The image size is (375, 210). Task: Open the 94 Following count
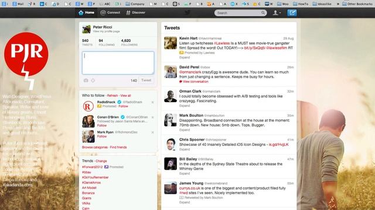click(107, 43)
